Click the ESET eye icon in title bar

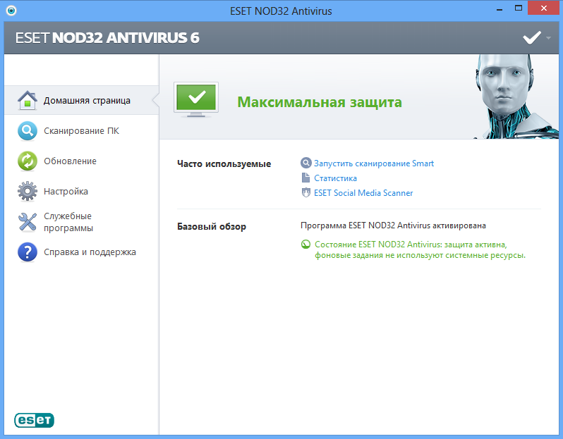11,11
